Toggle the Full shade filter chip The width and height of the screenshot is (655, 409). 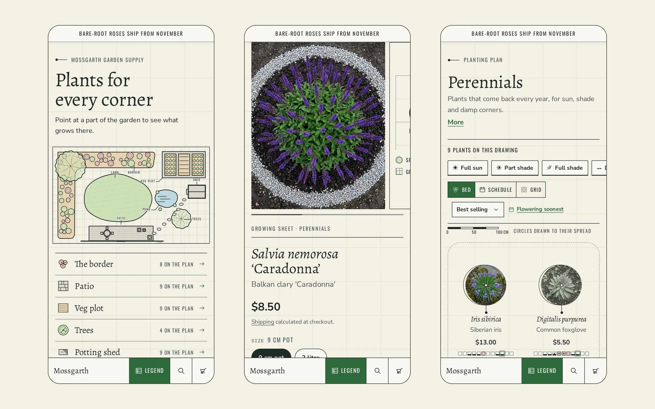click(x=565, y=168)
